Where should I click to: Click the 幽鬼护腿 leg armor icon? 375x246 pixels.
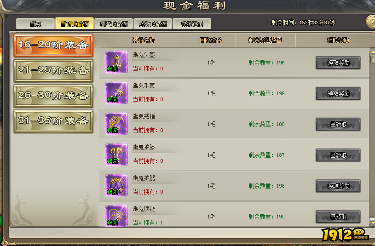tap(116, 185)
